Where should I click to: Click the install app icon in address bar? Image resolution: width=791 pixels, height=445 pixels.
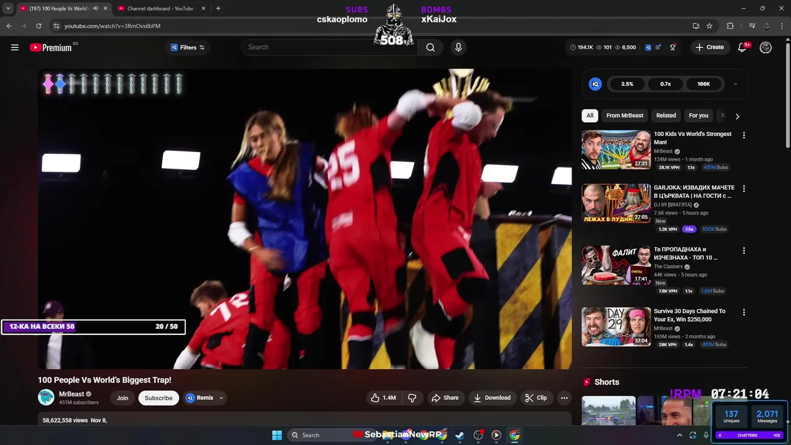(x=696, y=26)
